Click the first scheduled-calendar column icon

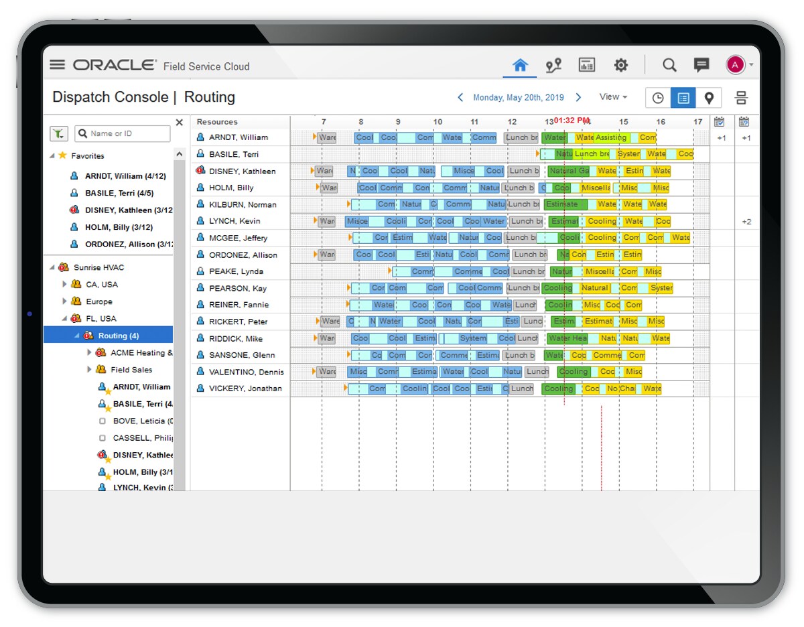(x=720, y=122)
